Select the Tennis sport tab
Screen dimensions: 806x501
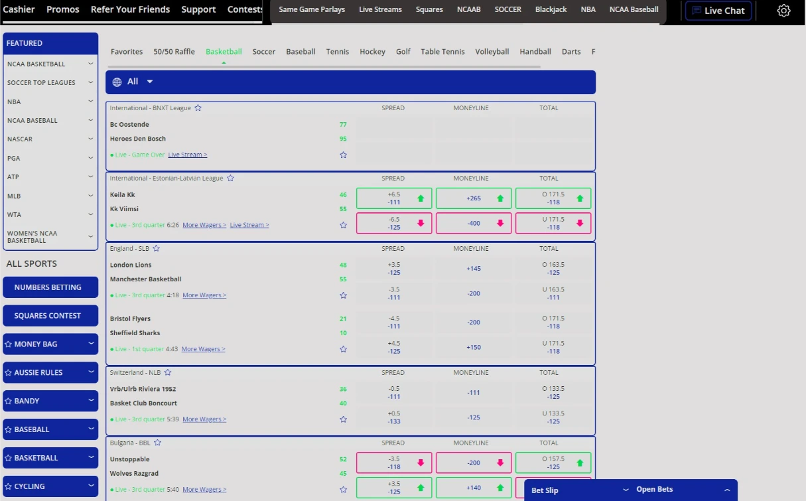click(x=337, y=52)
